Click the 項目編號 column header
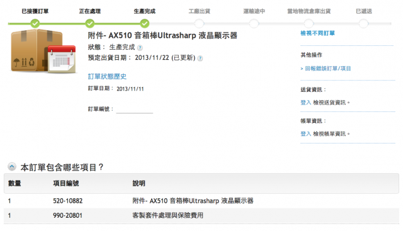 [66, 183]
